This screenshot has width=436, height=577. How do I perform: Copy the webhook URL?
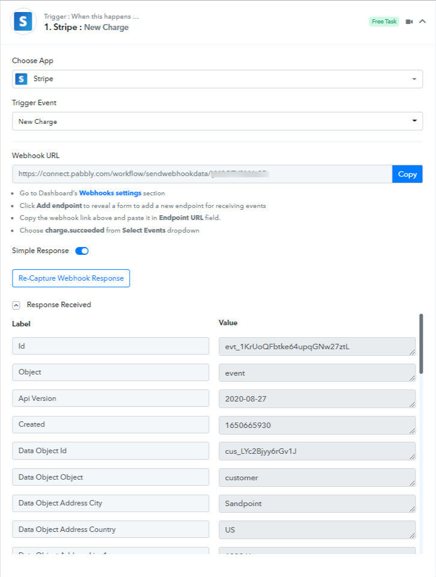pyautogui.click(x=407, y=174)
